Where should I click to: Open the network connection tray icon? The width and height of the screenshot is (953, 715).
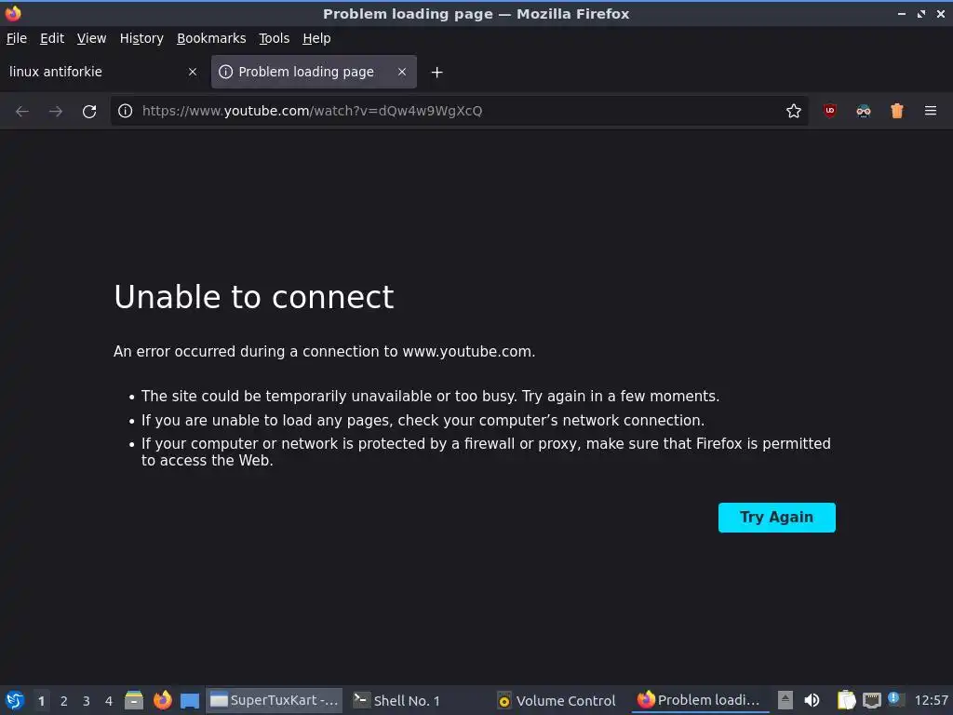871,700
